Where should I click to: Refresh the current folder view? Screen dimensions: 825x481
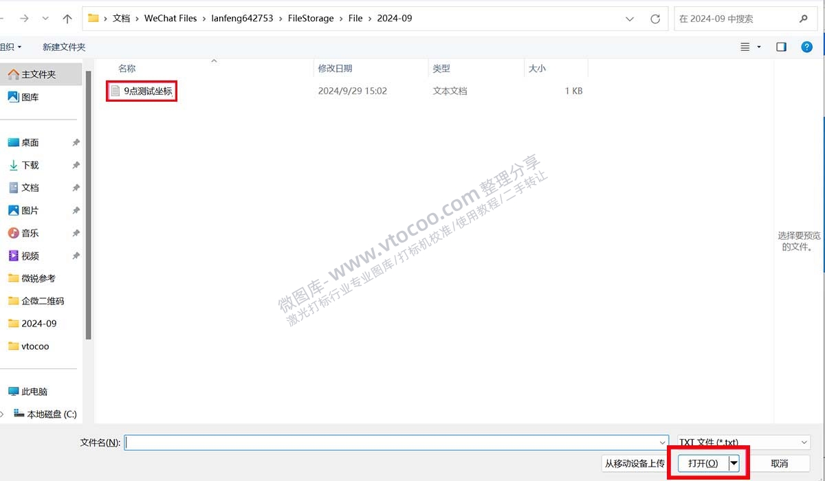[x=654, y=19]
